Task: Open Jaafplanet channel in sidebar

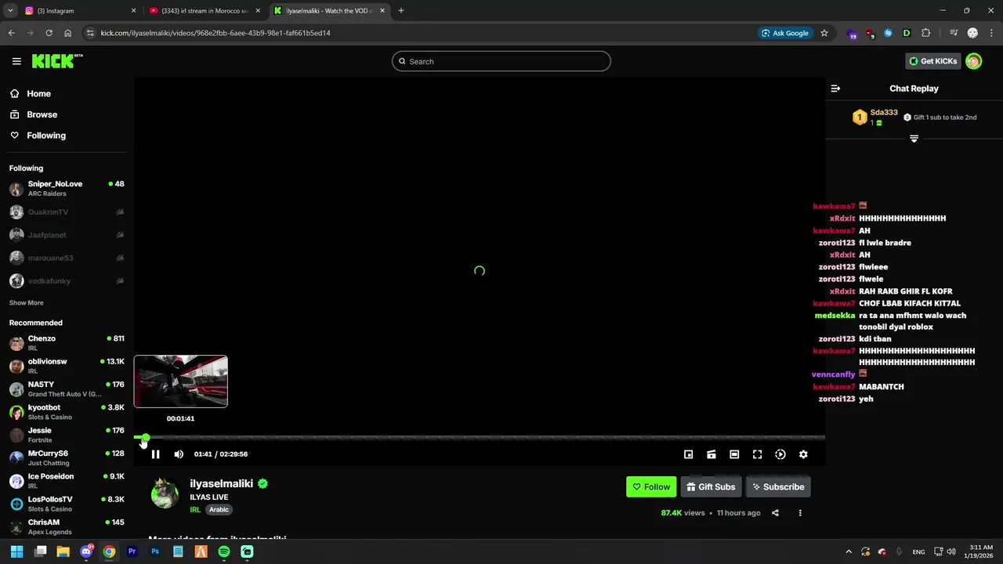Action: coord(67,235)
